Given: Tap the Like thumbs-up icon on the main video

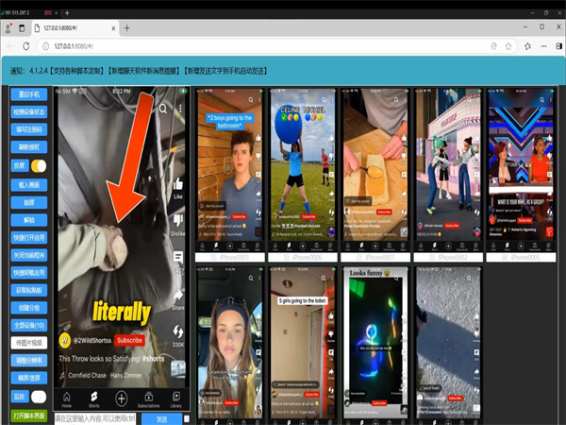Looking at the screenshot, I should [178, 183].
